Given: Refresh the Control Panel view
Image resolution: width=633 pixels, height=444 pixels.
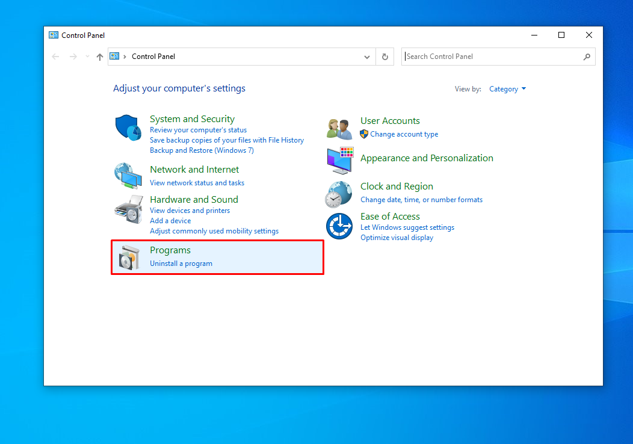Looking at the screenshot, I should [x=384, y=57].
